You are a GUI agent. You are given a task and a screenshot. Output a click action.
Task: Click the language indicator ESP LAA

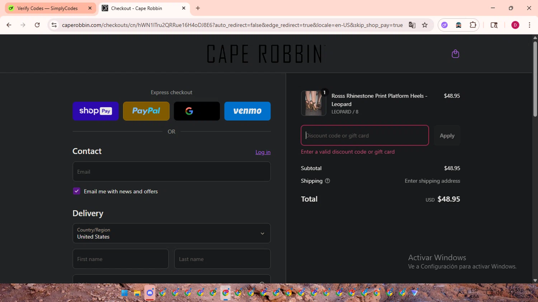[x=475, y=293]
